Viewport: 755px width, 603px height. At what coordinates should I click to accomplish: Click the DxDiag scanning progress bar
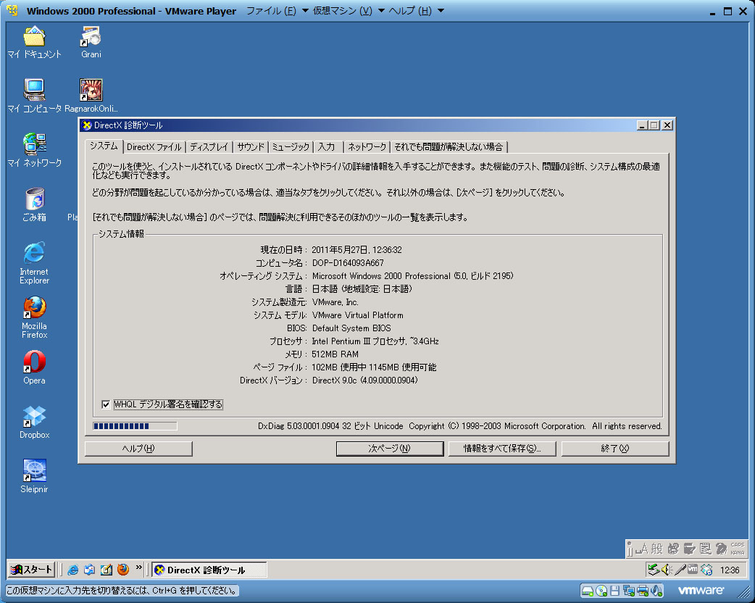pos(135,425)
